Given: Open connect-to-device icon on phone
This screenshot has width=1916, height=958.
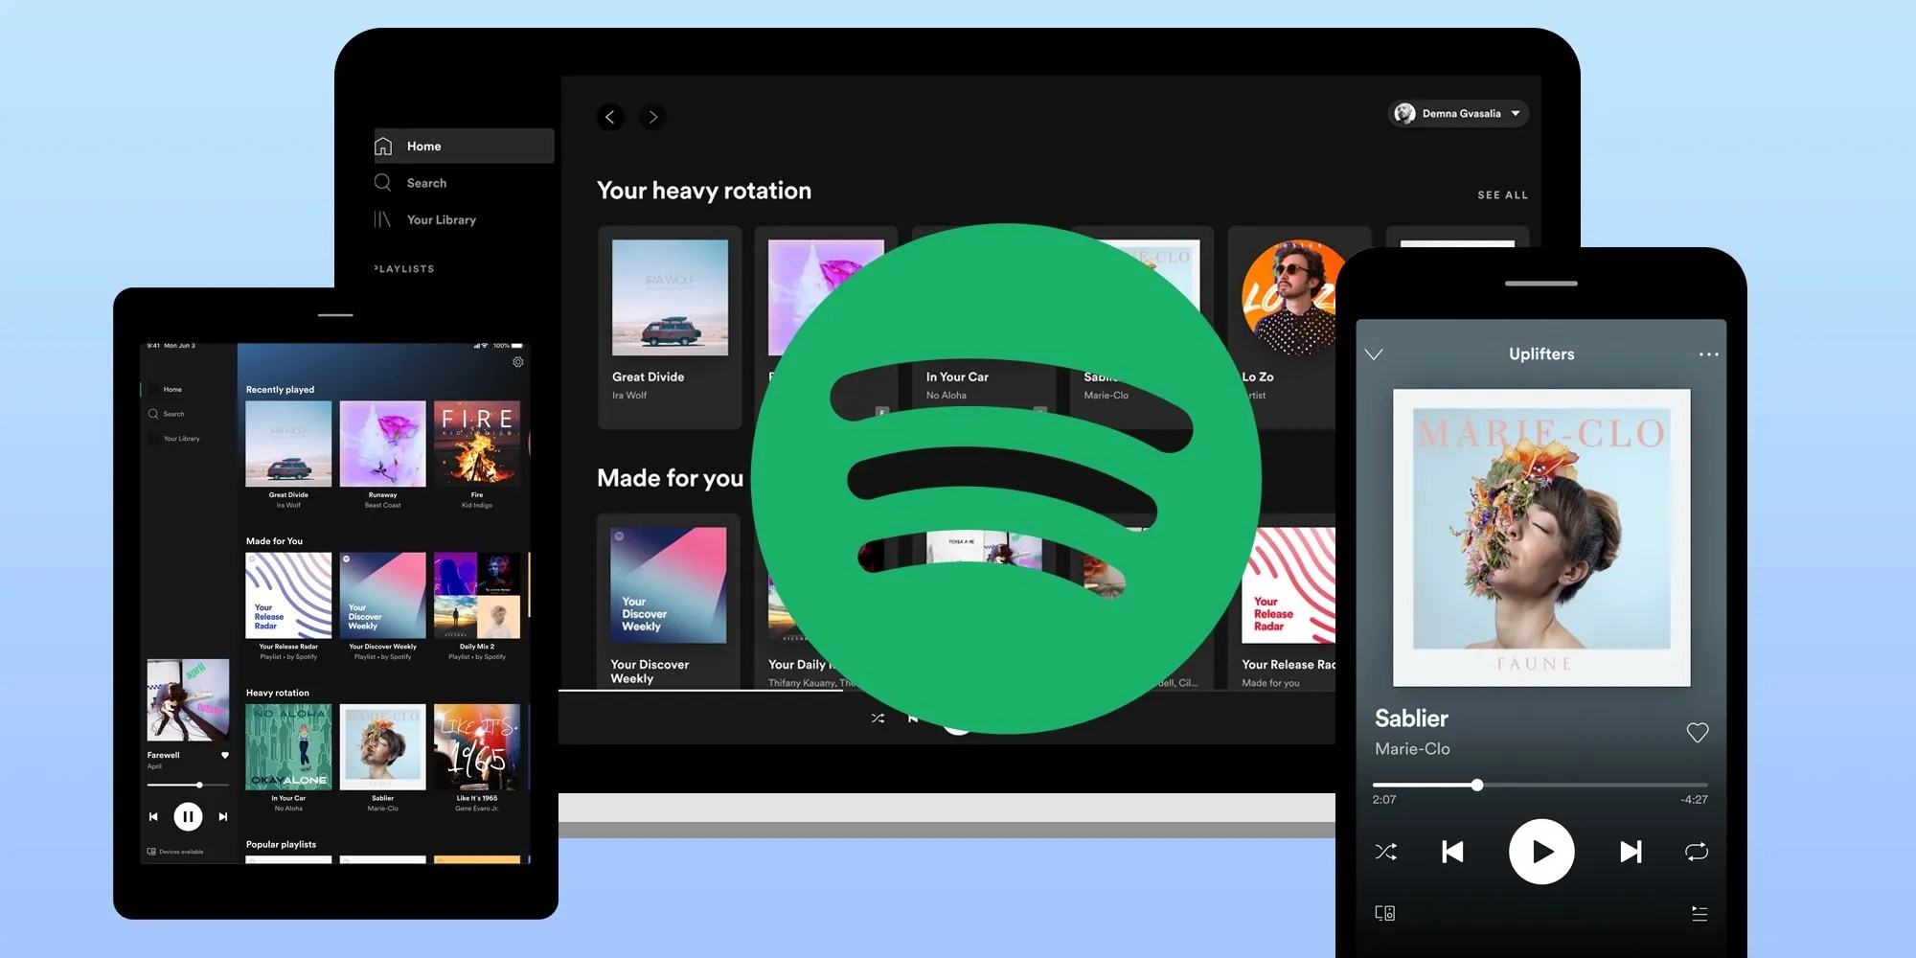Looking at the screenshot, I should (x=1385, y=913).
